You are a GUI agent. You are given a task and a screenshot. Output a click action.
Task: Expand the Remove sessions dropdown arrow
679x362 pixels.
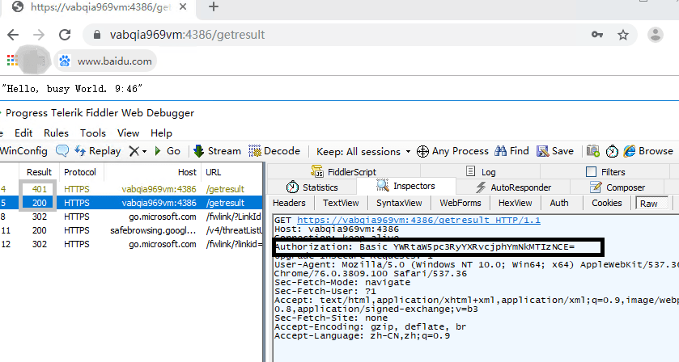pyautogui.click(x=145, y=151)
